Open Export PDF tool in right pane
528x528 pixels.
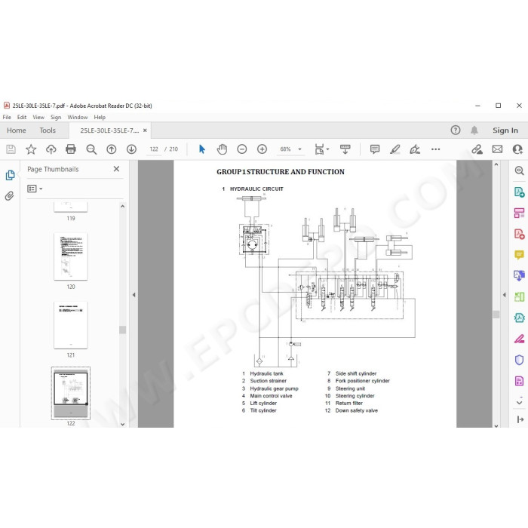coord(519,192)
